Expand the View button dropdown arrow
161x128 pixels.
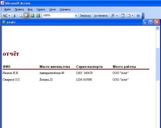(x=9, y=16)
